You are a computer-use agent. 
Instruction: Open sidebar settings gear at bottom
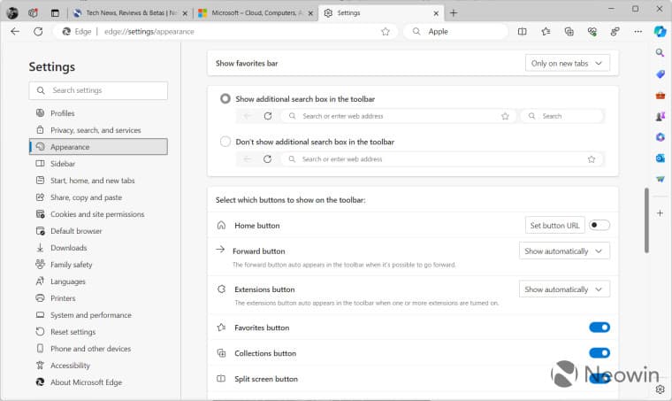pos(660,389)
